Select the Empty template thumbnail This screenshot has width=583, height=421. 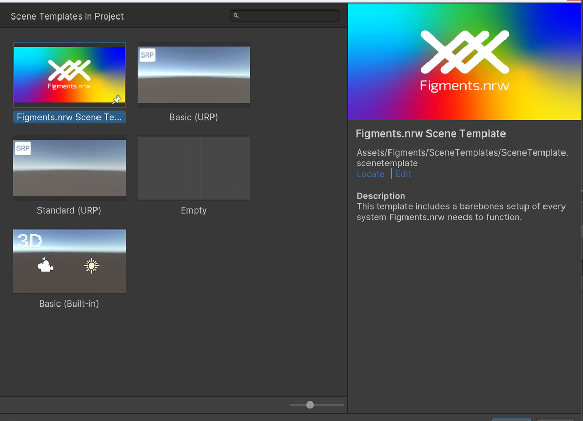[193, 168]
